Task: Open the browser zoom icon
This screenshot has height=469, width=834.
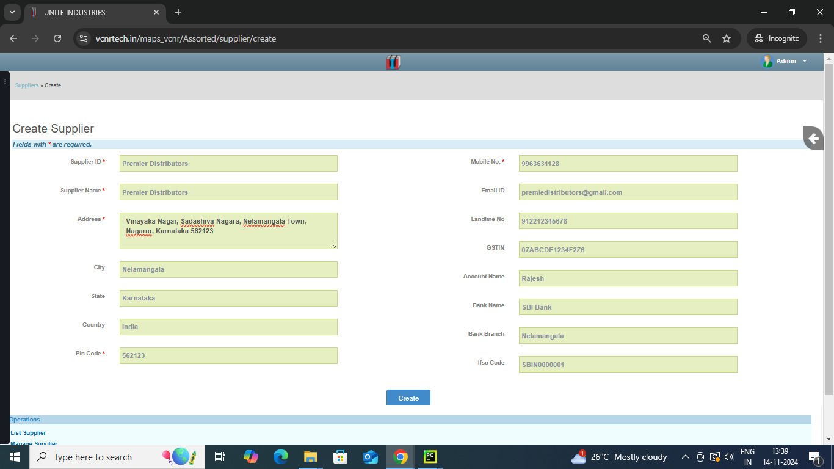Action: click(x=707, y=38)
